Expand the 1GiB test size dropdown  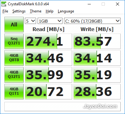50,21
